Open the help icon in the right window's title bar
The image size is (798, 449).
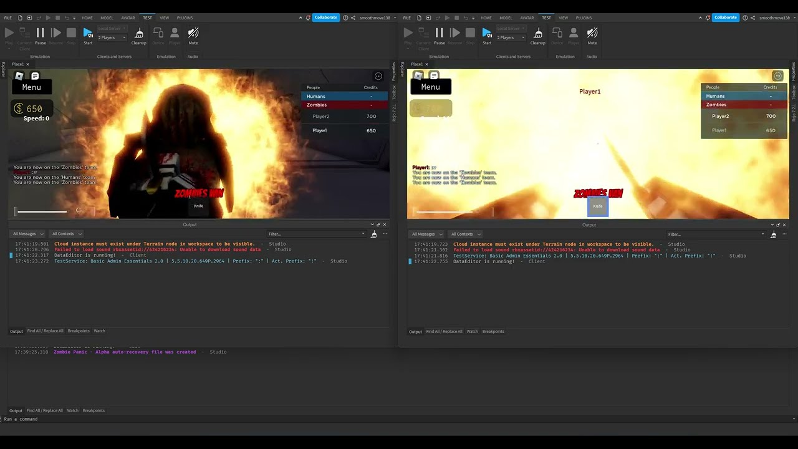click(x=745, y=17)
